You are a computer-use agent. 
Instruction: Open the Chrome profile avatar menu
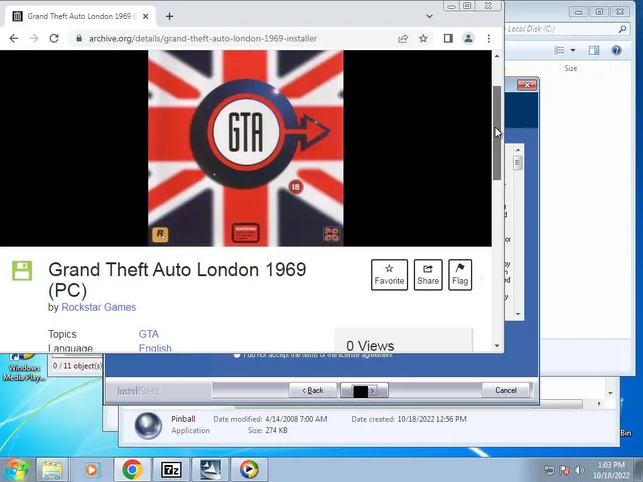[x=468, y=38]
